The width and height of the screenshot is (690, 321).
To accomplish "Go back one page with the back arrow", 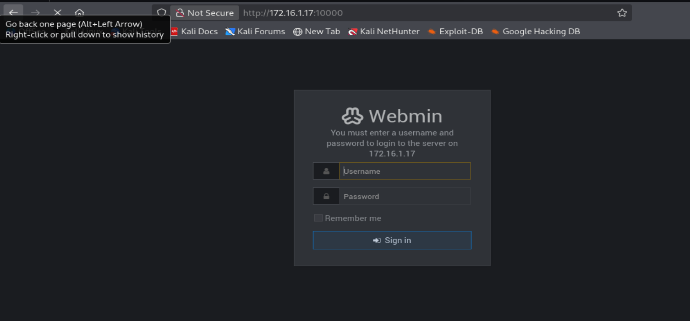I will click(13, 13).
